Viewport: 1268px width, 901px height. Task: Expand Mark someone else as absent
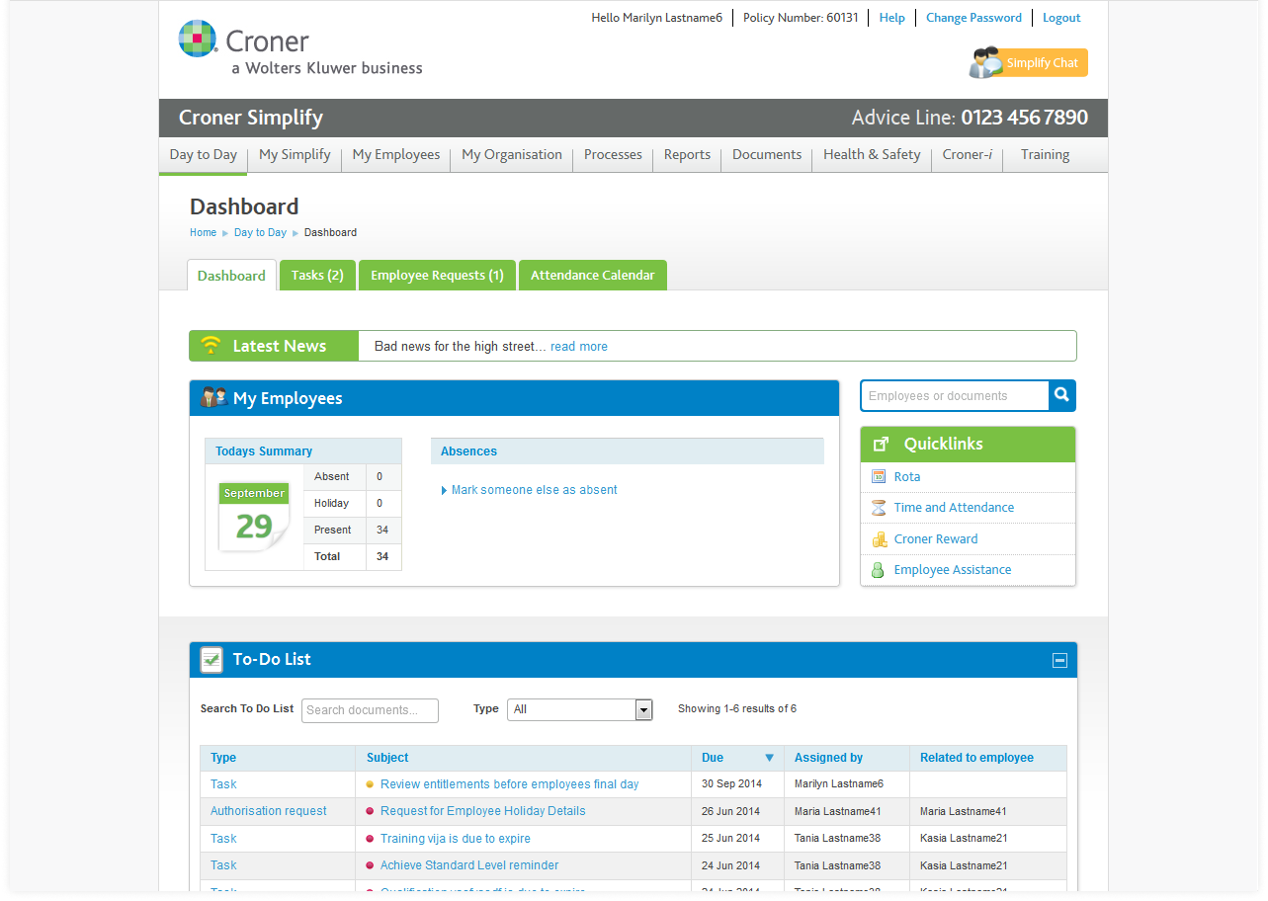pos(534,490)
